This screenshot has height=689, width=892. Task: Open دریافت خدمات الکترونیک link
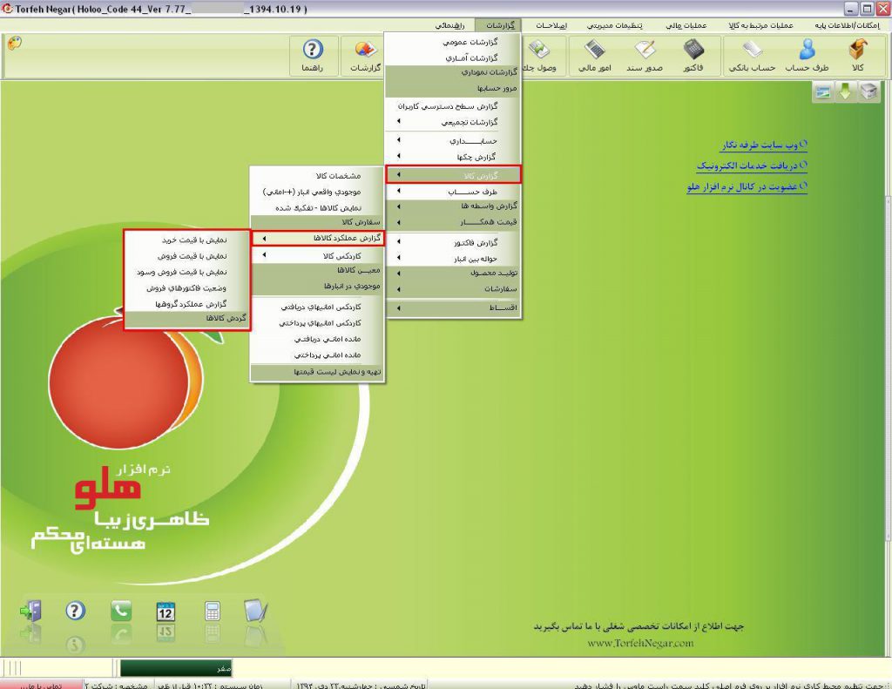[x=752, y=165]
